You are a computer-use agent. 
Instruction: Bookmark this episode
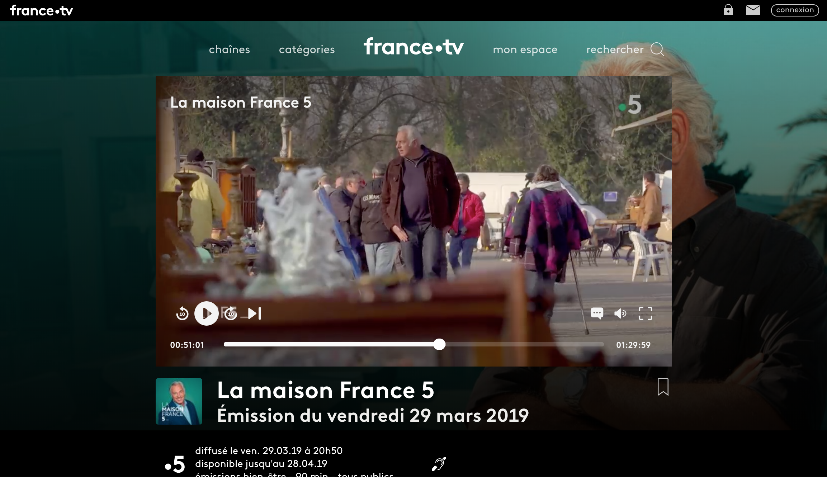[663, 387]
